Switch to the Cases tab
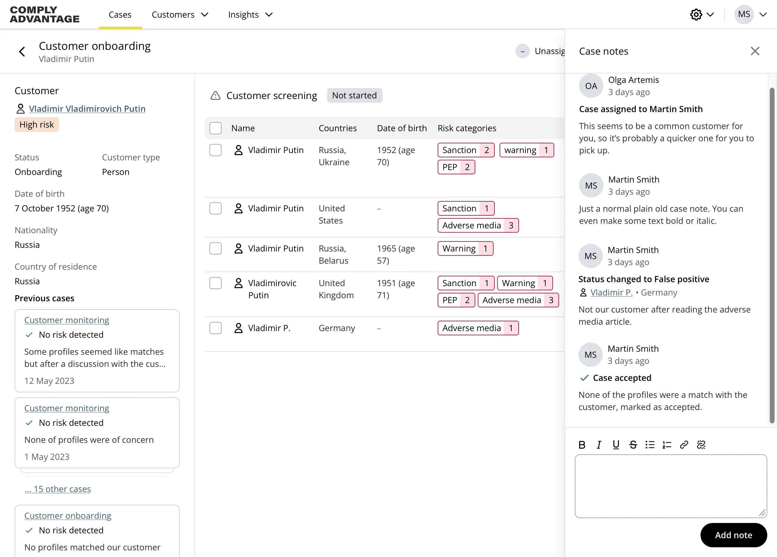The height and width of the screenshot is (557, 777). point(120,14)
